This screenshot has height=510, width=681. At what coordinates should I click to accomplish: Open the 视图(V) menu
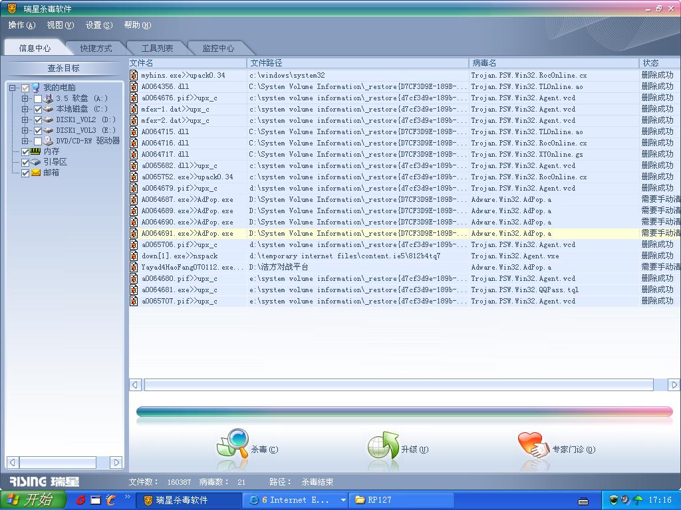pos(61,25)
